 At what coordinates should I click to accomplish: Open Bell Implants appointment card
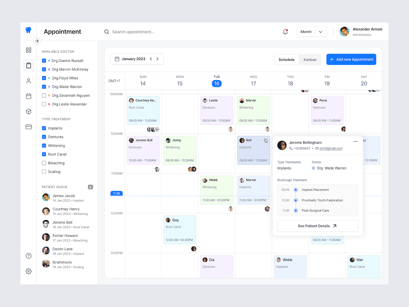[254, 150]
